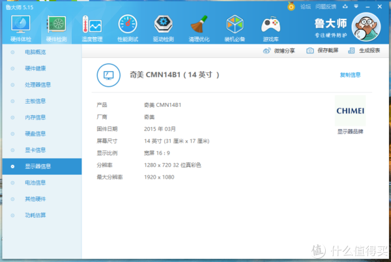Select 其他硬件 in the sidebar
Image resolution: width=391 pixels, height=262 pixels.
[42, 199]
